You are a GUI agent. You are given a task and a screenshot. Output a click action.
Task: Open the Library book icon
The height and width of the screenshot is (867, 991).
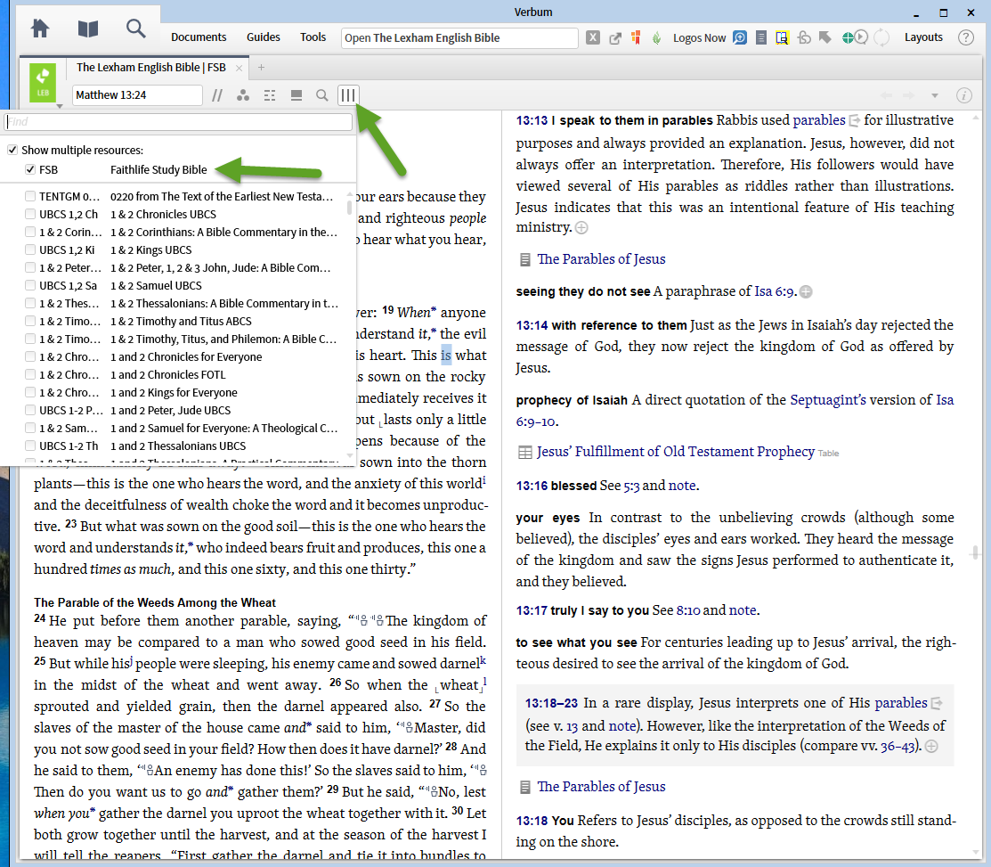(88, 29)
